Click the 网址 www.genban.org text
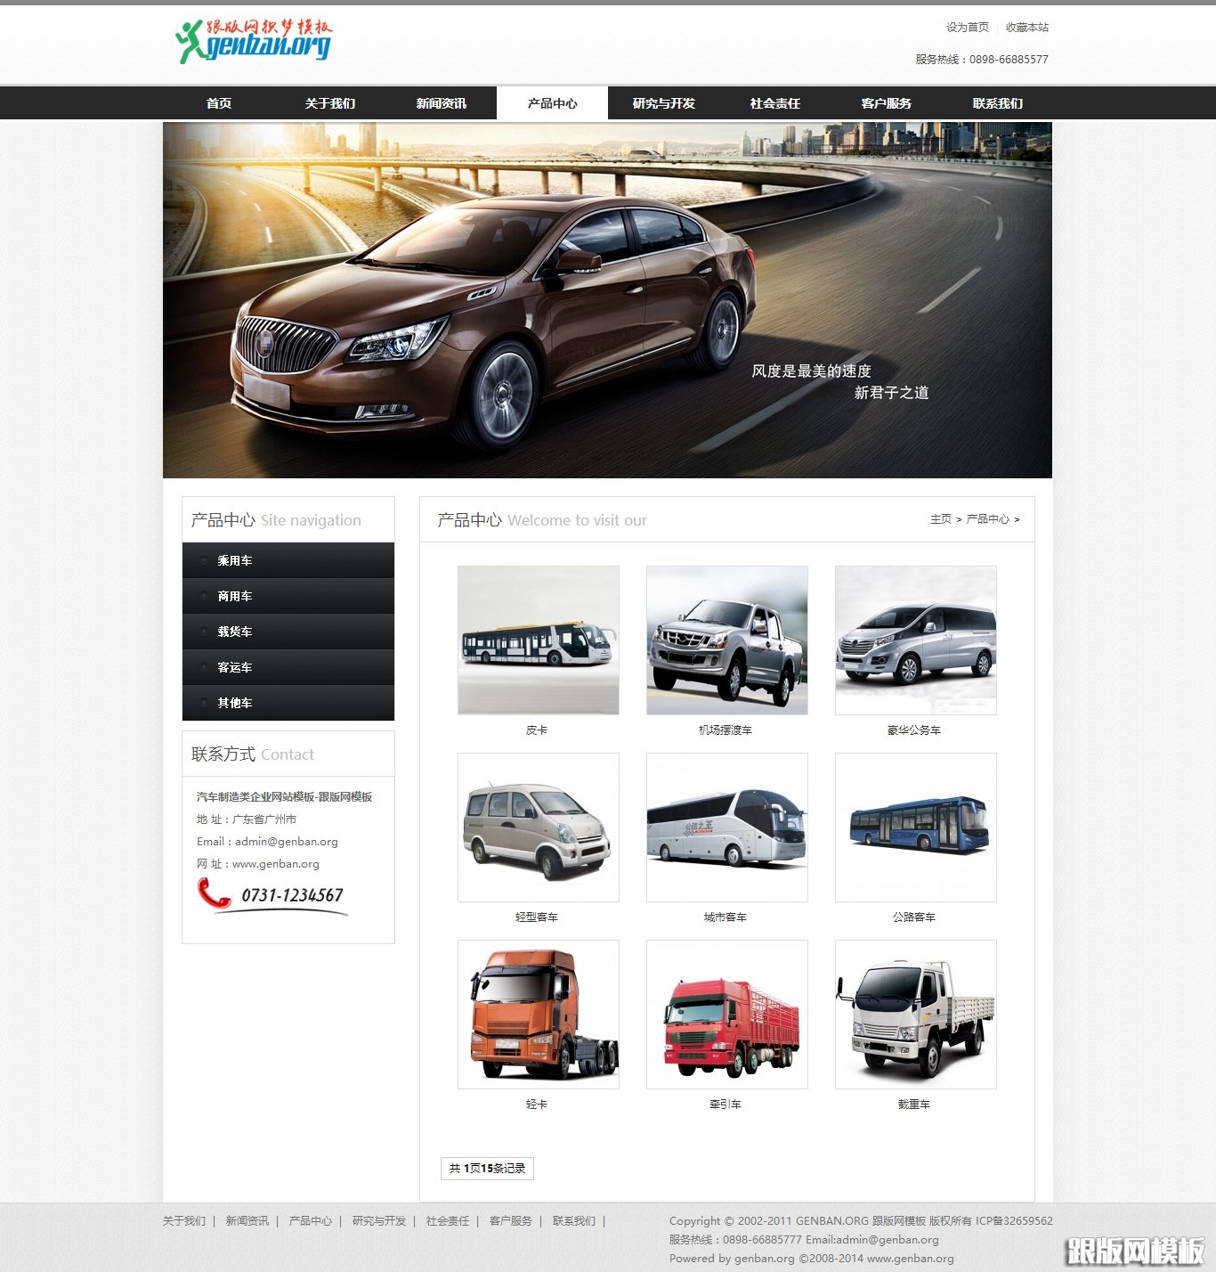Image resolution: width=1216 pixels, height=1272 pixels. coord(258,864)
